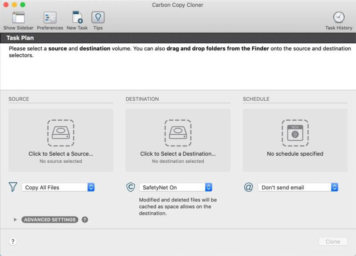Click the email @ icon

(248, 187)
